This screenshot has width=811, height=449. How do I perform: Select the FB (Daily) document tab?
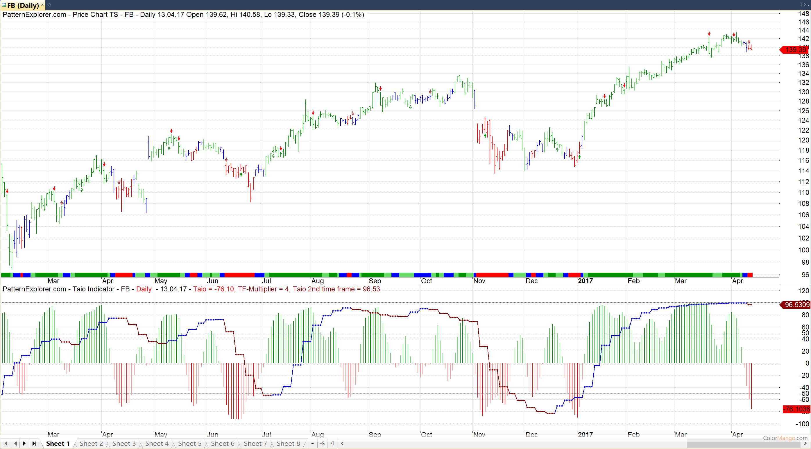click(x=23, y=5)
